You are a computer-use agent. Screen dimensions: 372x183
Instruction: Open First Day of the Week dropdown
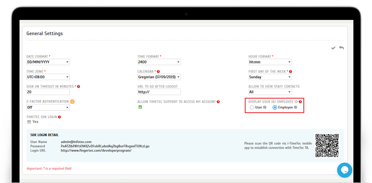[270, 77]
